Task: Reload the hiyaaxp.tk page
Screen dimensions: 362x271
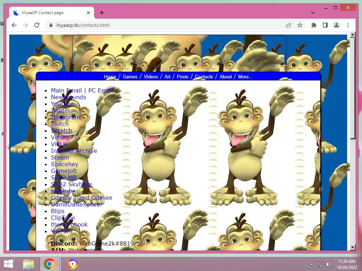Action: click(x=37, y=25)
